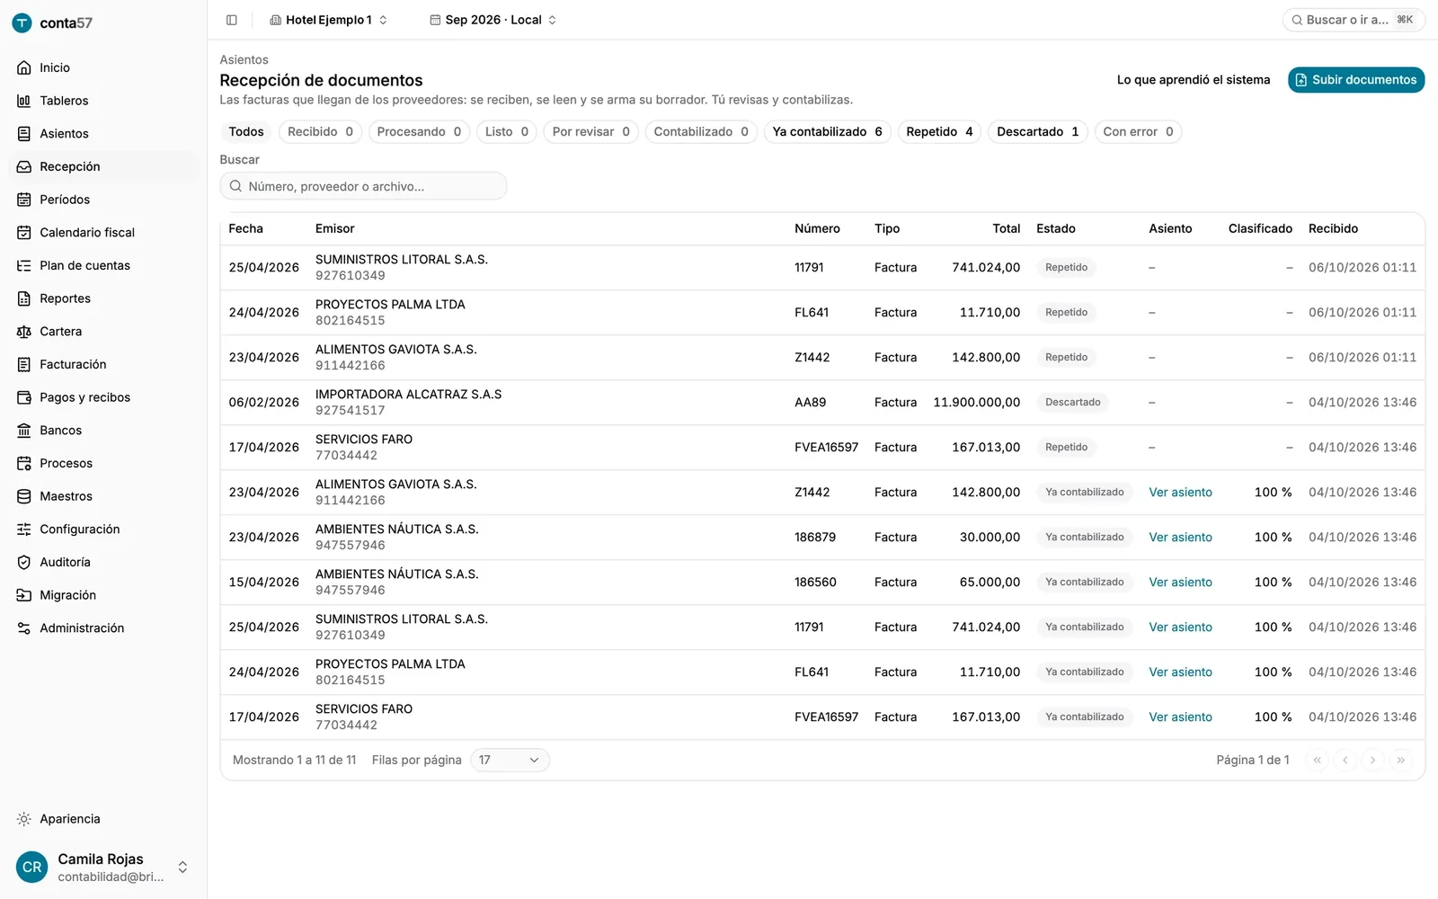The height and width of the screenshot is (899, 1438).
Task: Open Lo que aprendió el sistema
Action: coord(1194,80)
